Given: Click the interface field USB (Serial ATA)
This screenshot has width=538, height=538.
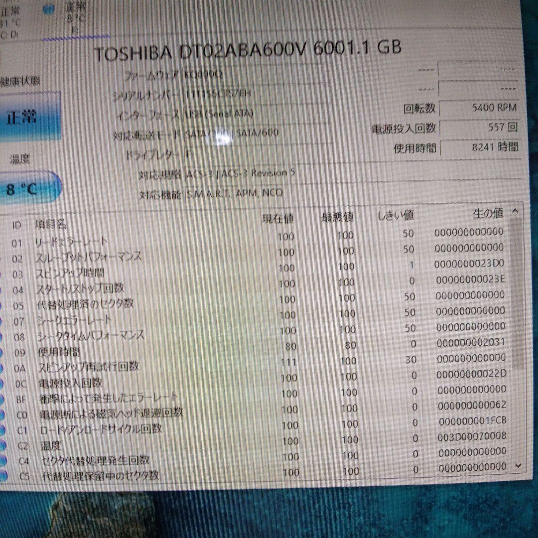Looking at the screenshot, I should point(258,114).
